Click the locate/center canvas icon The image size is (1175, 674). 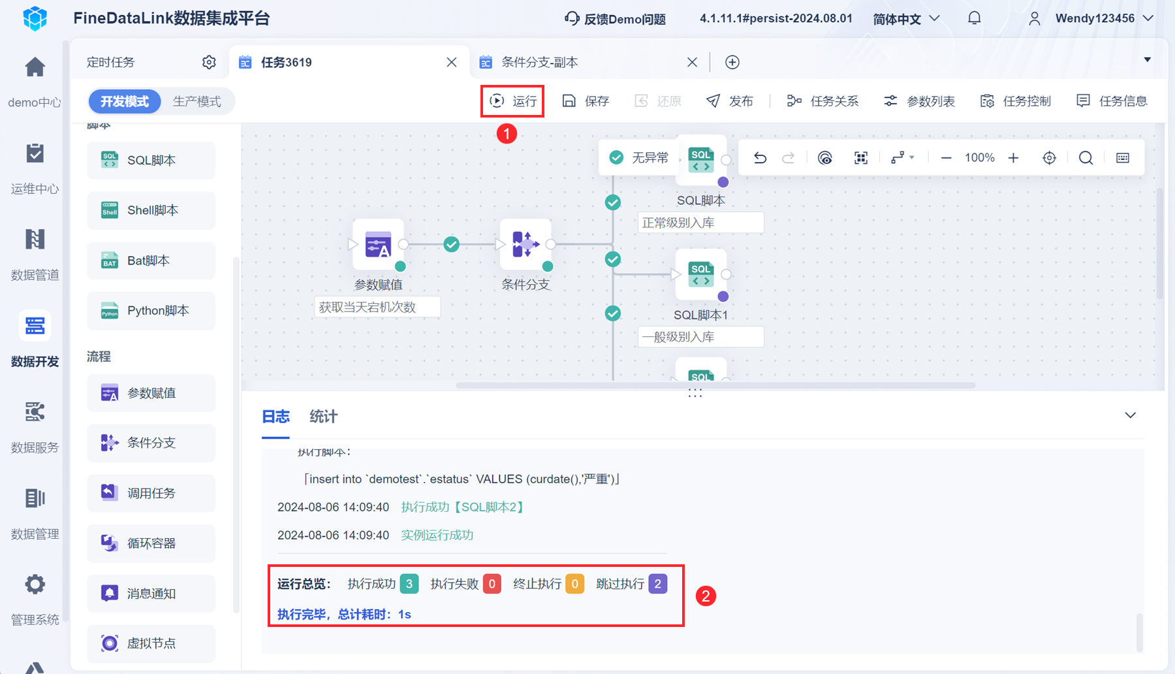(x=1049, y=157)
